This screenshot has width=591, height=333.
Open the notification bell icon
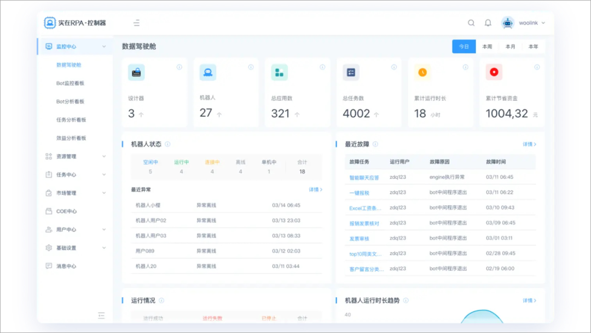[488, 23]
